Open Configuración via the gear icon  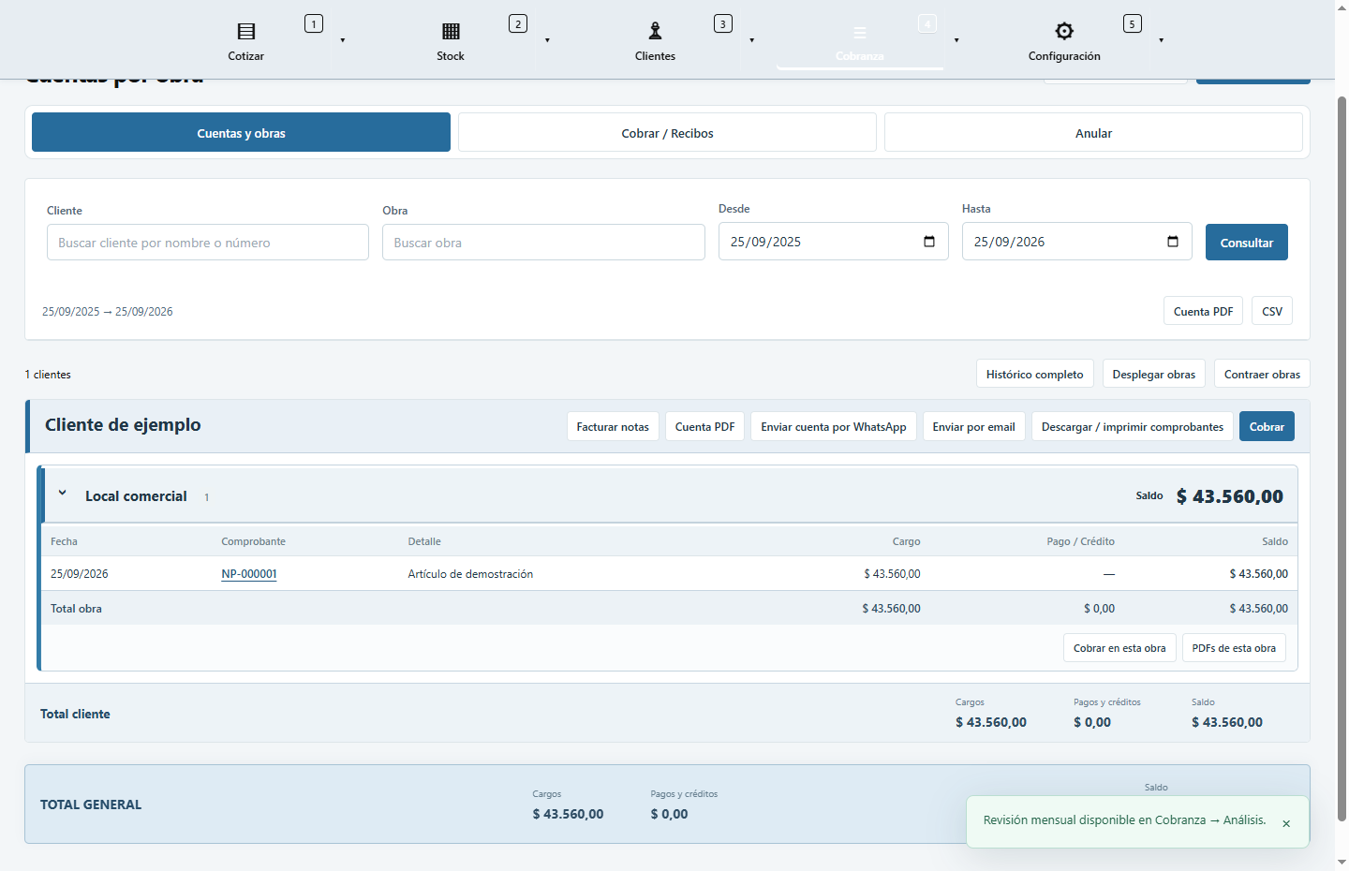click(1064, 31)
